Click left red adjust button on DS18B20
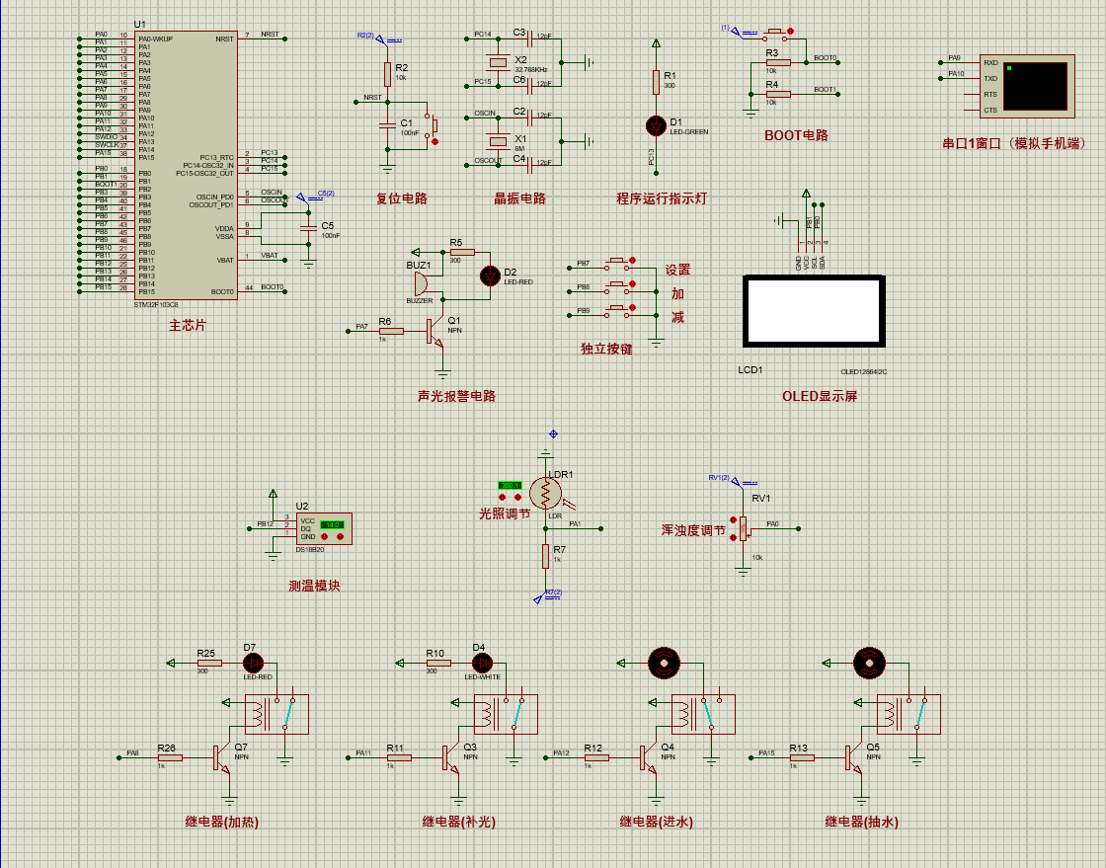 325,536
